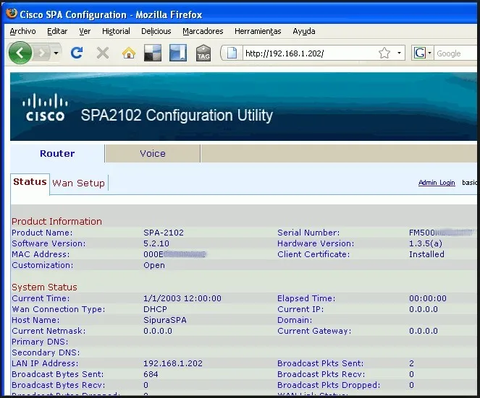Go to the Home page icon
The width and height of the screenshot is (480, 398).
[x=129, y=53]
